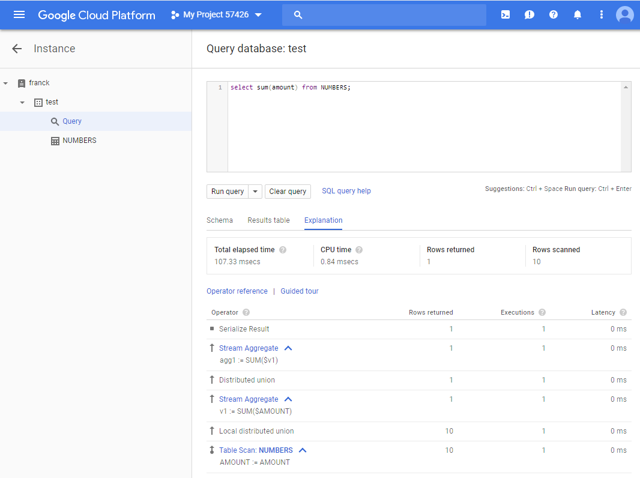Click the Rows scanned value 10
The width and height of the screenshot is (640, 478).
536,262
